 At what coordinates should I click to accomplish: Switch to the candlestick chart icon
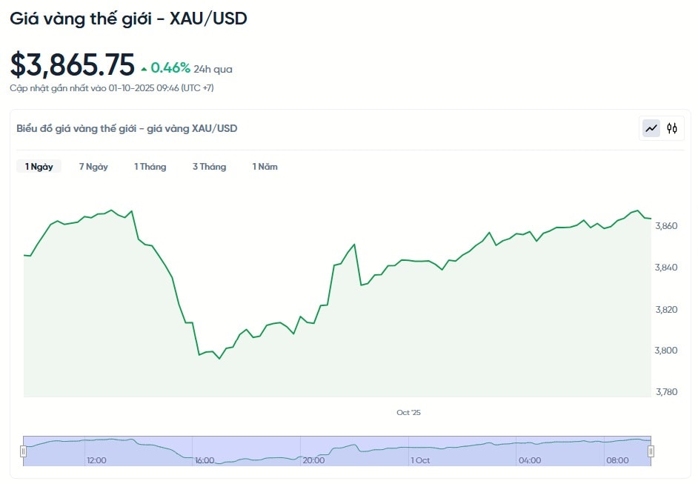click(x=672, y=128)
